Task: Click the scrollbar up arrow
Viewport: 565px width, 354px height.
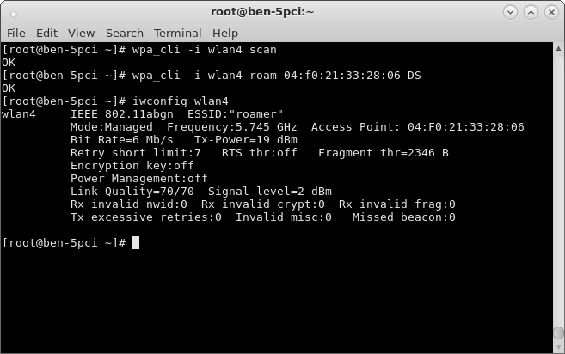Action: click(x=558, y=48)
